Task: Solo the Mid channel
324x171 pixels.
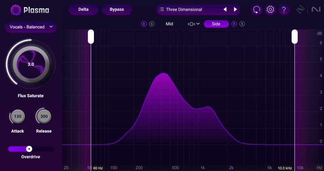Action: pyautogui.click(x=151, y=24)
